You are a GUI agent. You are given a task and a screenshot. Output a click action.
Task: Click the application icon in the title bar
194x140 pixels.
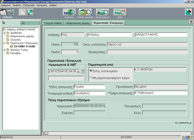pyautogui.click(x=2, y=2)
